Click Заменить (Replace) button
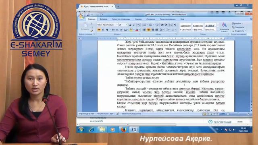The image size is (258, 145). coord(238,27)
